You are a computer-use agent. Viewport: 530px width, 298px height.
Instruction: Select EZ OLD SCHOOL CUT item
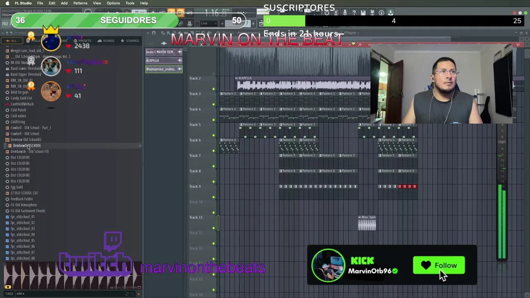[x=24, y=193]
